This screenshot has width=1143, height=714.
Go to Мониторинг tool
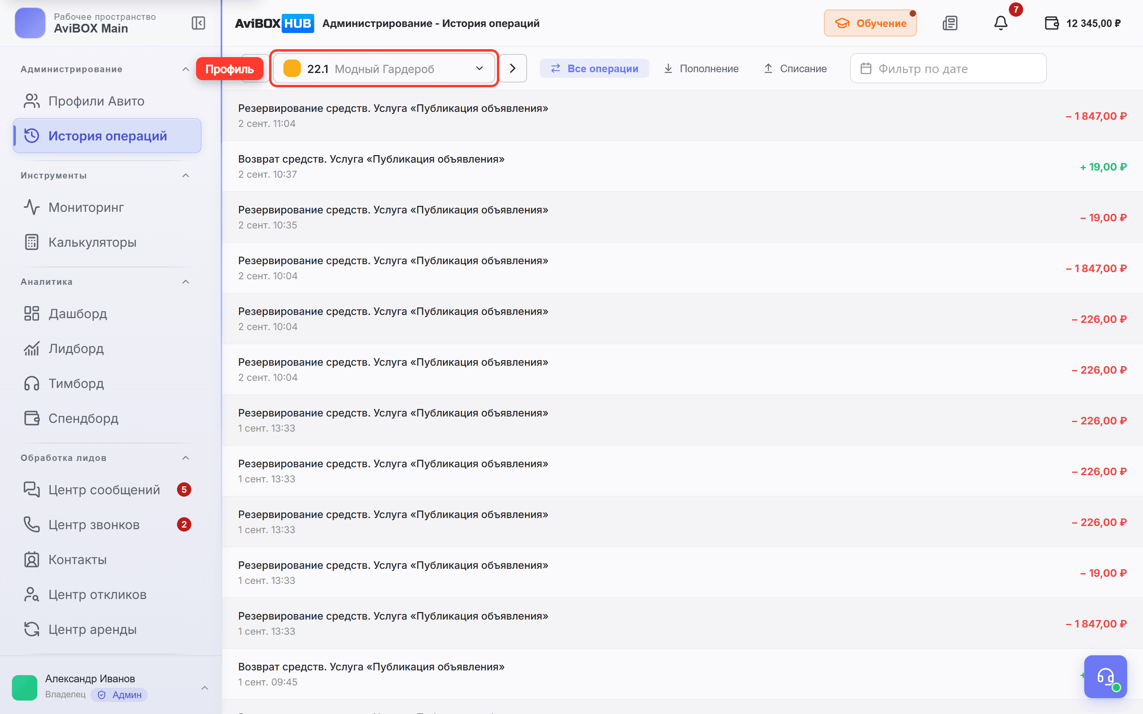[107, 207]
